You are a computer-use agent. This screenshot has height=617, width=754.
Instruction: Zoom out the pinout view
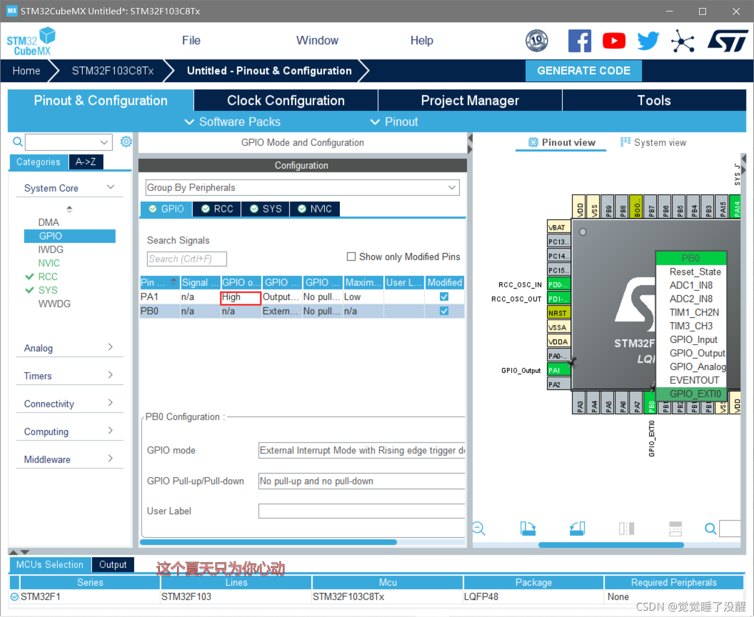click(479, 528)
